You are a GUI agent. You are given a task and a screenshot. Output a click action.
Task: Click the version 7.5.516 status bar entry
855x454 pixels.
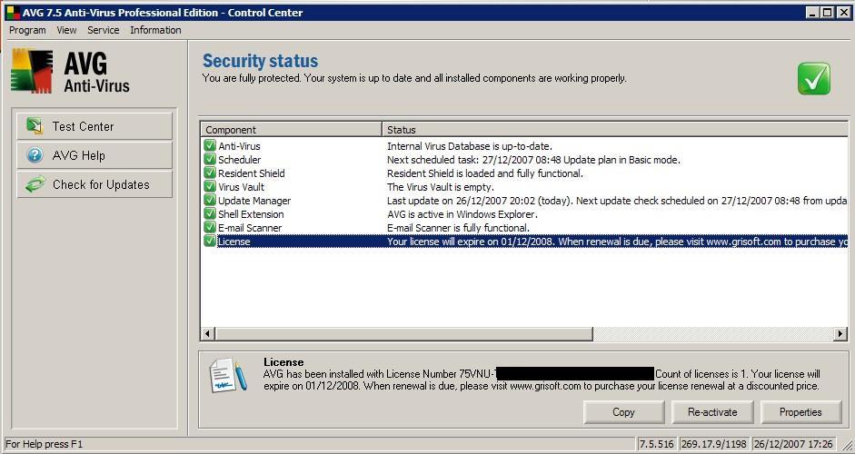(657, 444)
